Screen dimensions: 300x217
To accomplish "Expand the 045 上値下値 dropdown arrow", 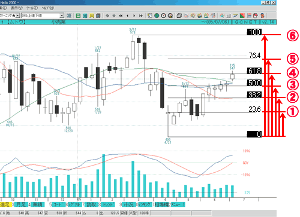I will (x=62, y=16).
